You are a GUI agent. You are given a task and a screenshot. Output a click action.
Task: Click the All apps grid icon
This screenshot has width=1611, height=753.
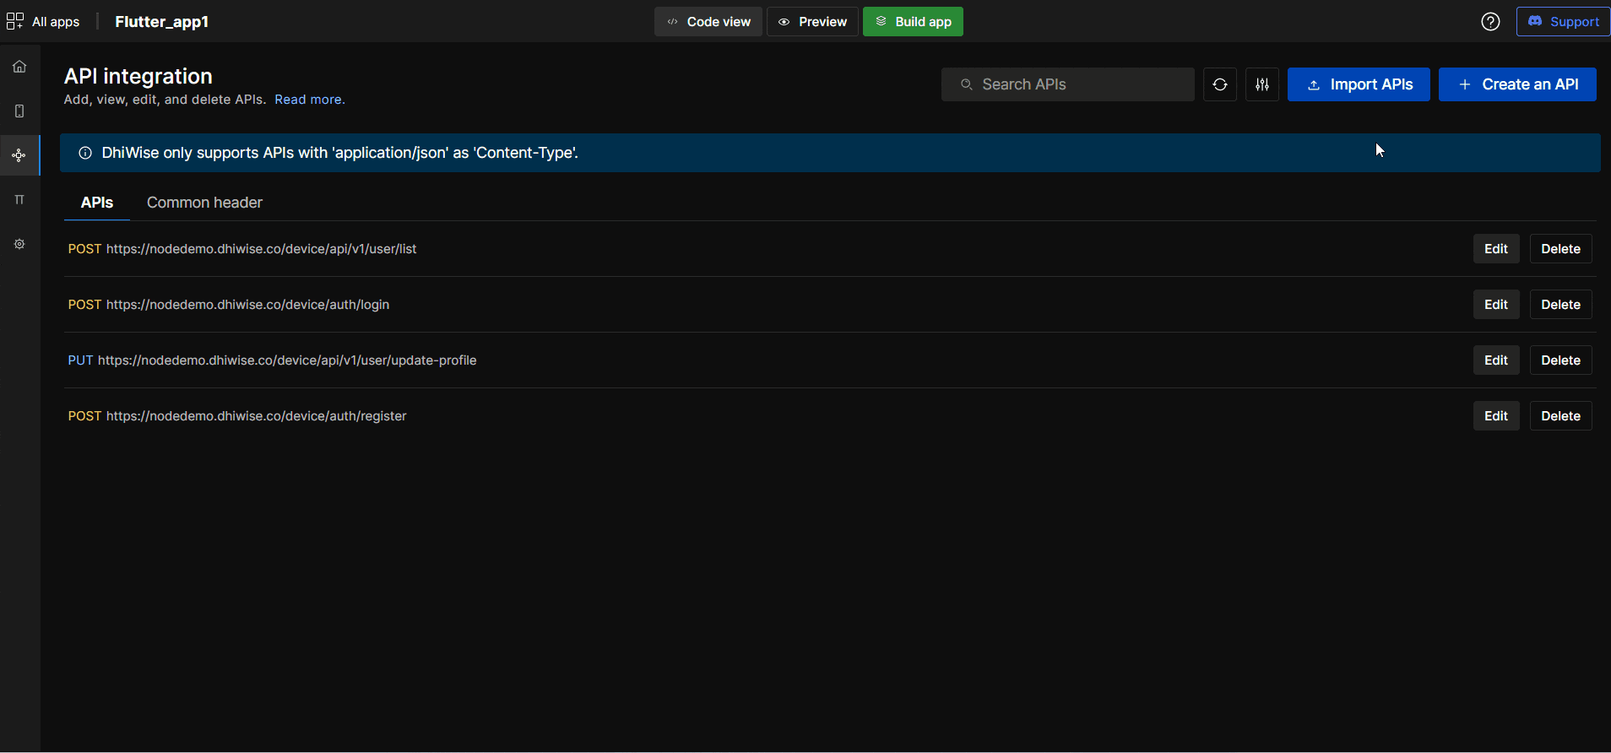click(15, 22)
